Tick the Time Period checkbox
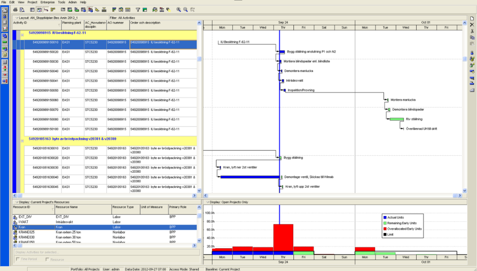Viewport: 477px width, 271px height. pyautogui.click(x=18, y=259)
